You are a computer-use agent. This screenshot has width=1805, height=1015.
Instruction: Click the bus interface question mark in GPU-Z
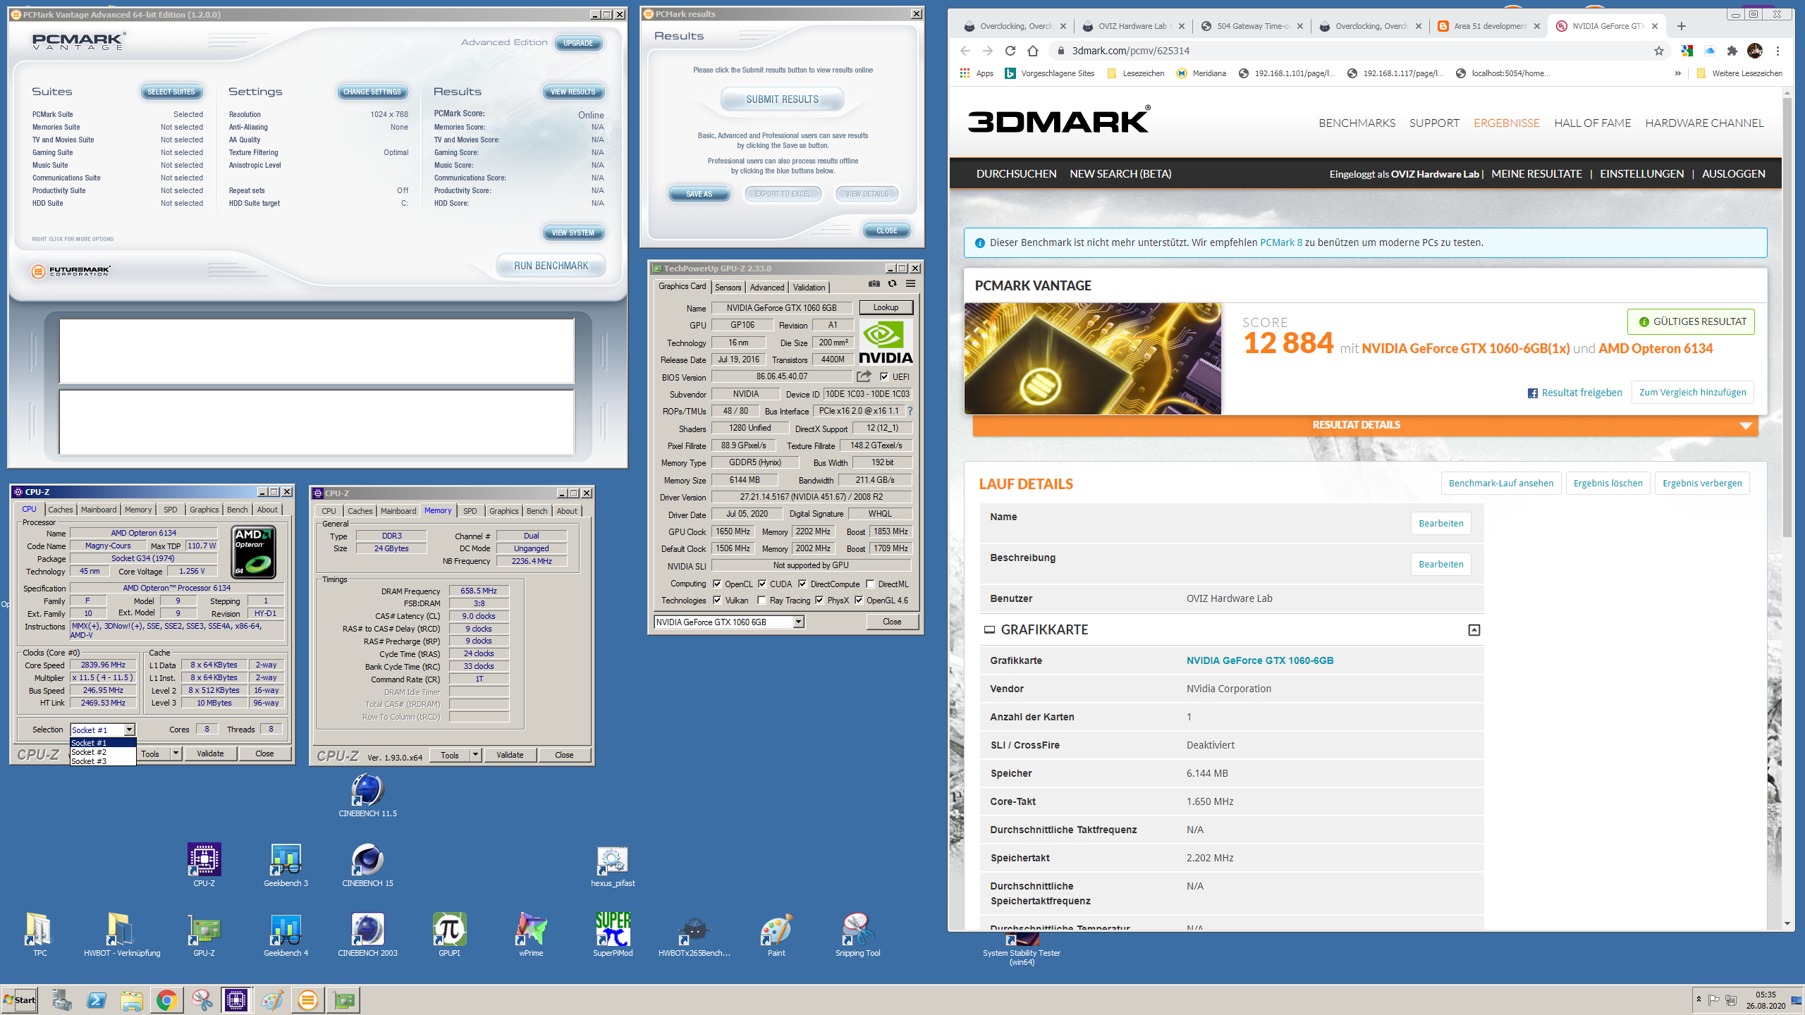click(x=910, y=411)
